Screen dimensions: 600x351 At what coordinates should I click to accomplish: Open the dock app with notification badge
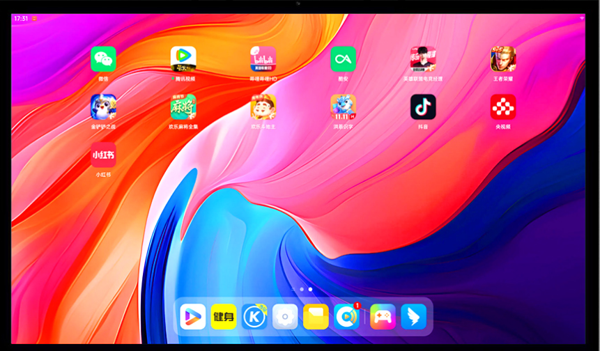pyautogui.click(x=346, y=317)
